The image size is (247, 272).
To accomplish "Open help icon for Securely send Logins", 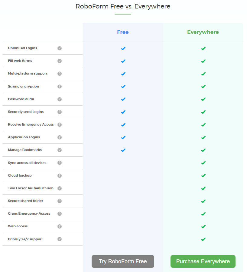I will 60,112.
